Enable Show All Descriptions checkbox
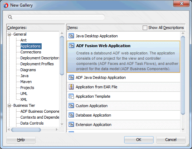The image size is (192, 149). point(145,28)
